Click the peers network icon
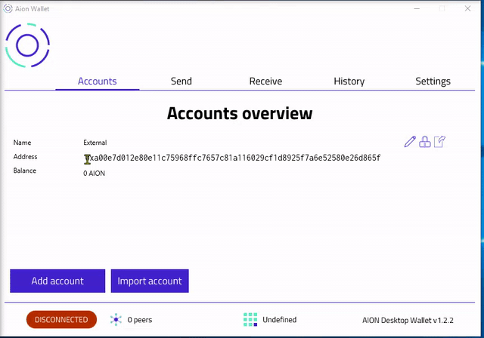This screenshot has height=338, width=484. tap(116, 320)
